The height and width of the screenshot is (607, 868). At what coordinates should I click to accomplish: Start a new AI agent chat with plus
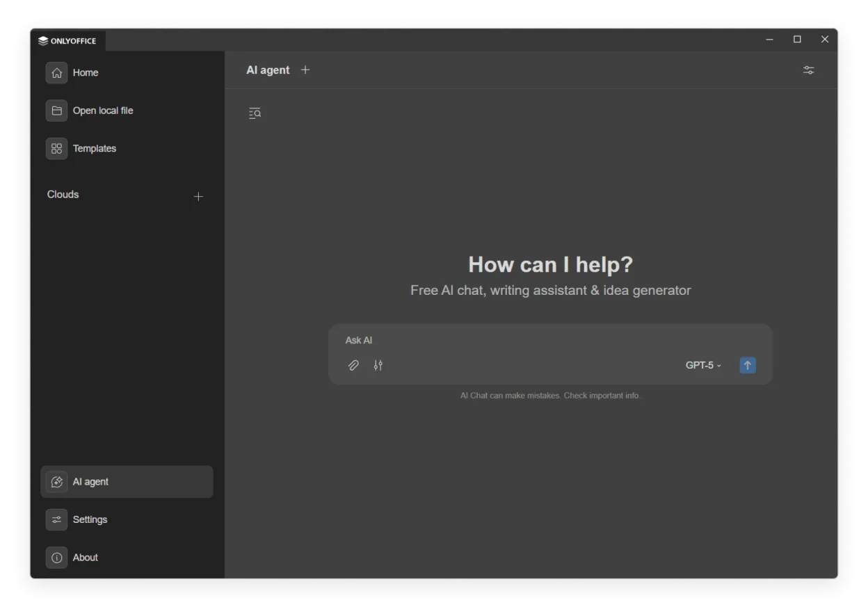(x=305, y=70)
